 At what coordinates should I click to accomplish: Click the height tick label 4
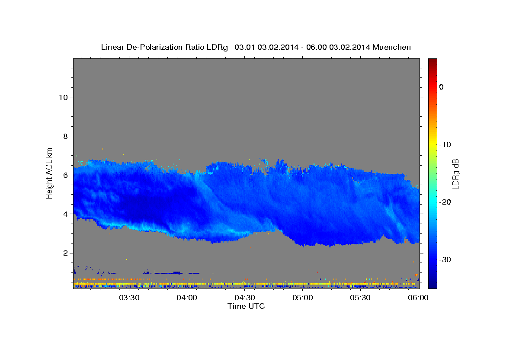66,214
